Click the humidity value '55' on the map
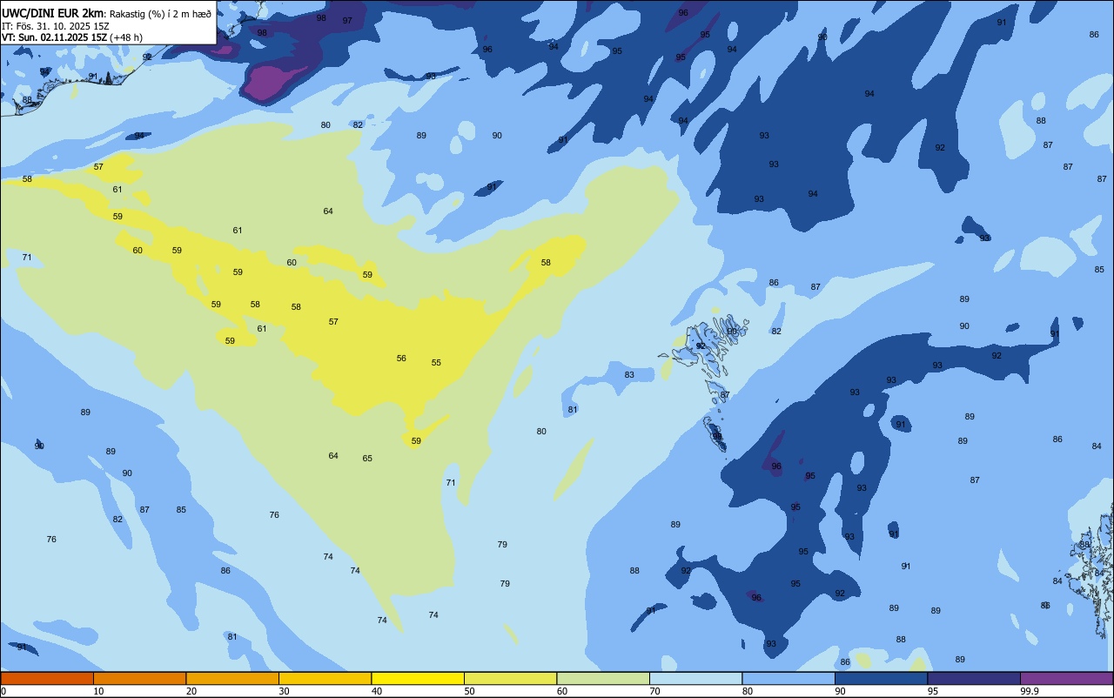The width and height of the screenshot is (1114, 698). [x=436, y=363]
